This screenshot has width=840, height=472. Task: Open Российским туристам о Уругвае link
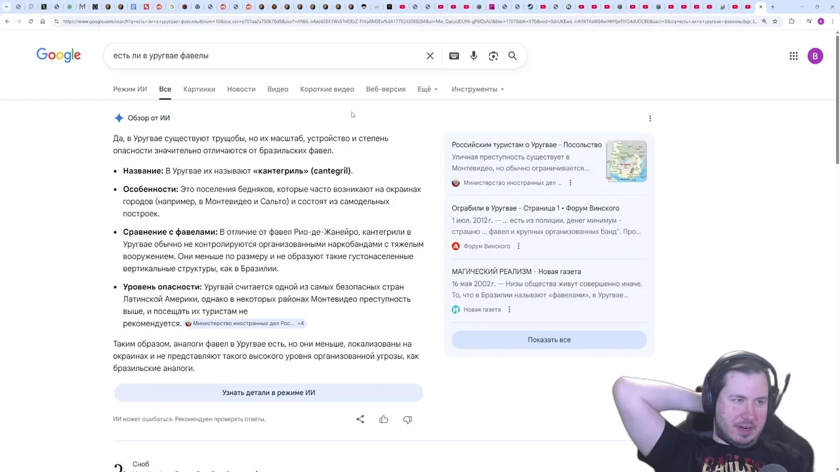click(526, 145)
